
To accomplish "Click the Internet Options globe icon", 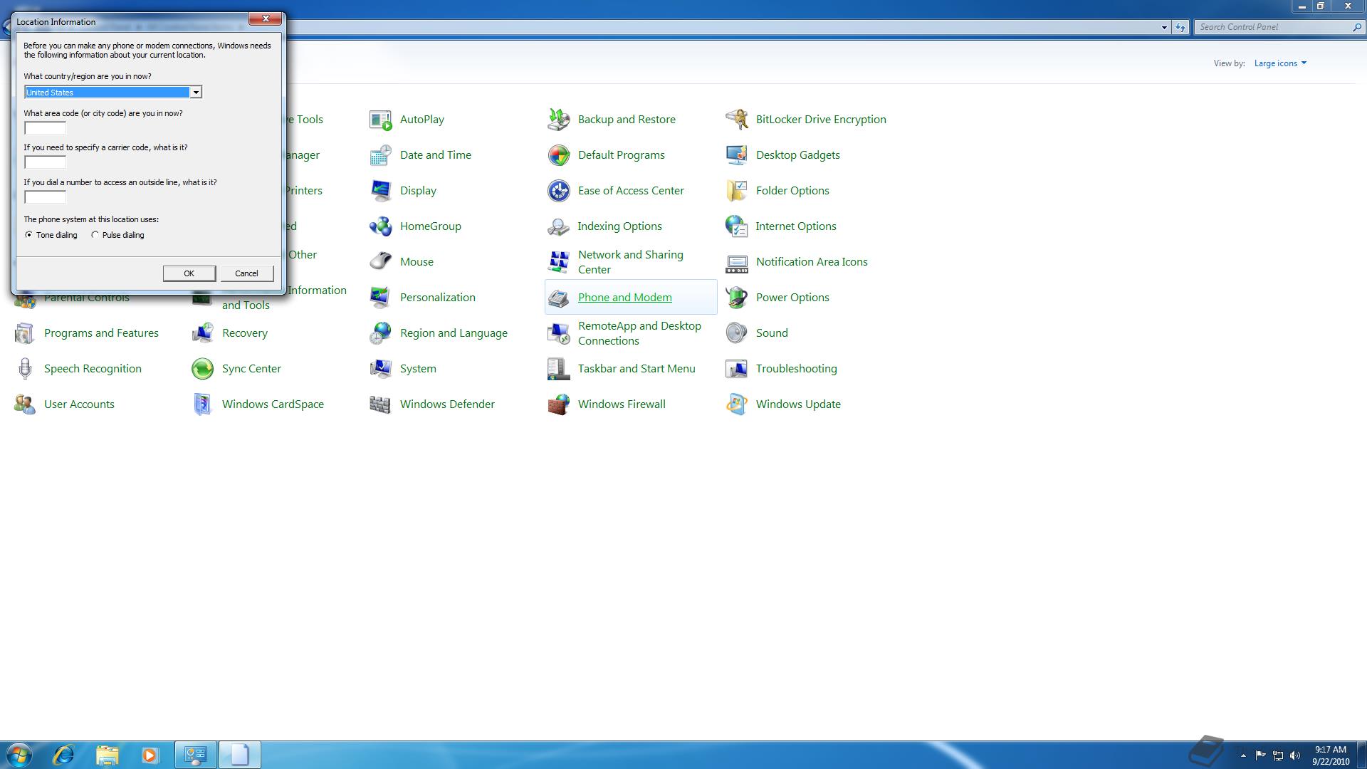I will 736,226.
